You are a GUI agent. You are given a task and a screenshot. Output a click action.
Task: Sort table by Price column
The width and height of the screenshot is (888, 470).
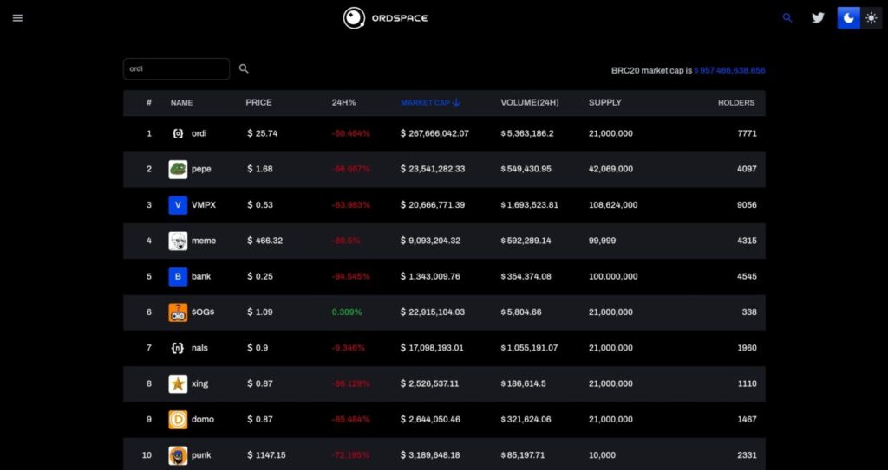click(x=258, y=102)
